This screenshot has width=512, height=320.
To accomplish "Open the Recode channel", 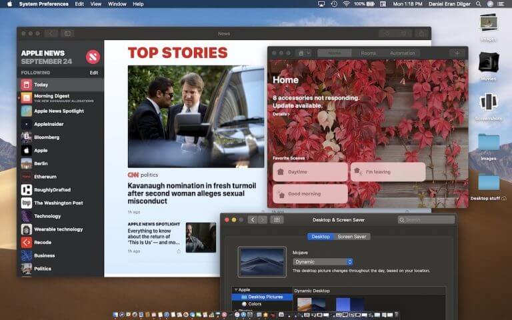I will tap(61, 242).
